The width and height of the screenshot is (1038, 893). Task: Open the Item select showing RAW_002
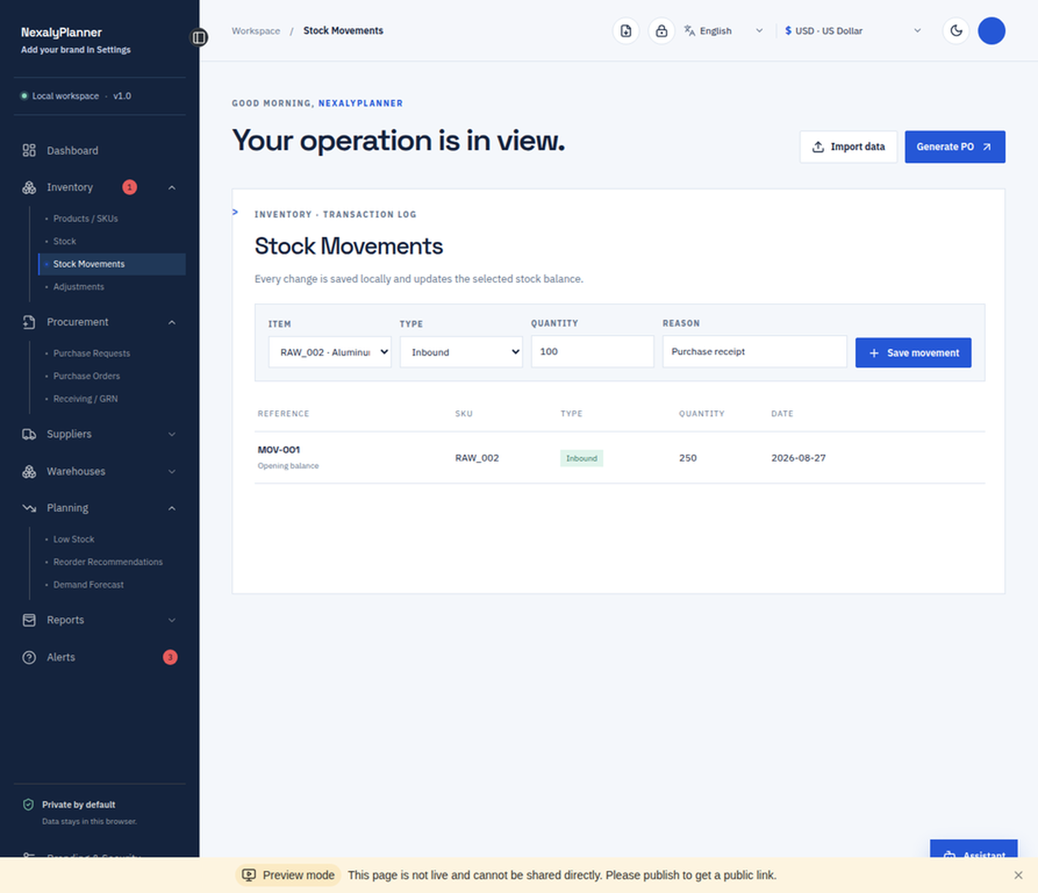pyautogui.click(x=330, y=352)
